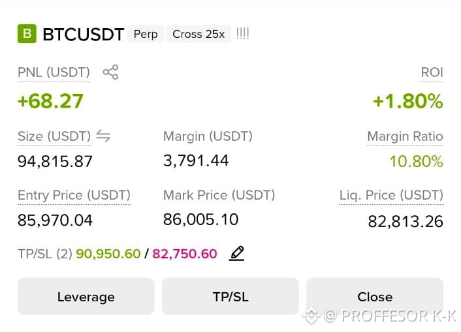Tap the Liq. Price (USDT) label
This screenshot has height=332, width=461.
pyautogui.click(x=391, y=195)
